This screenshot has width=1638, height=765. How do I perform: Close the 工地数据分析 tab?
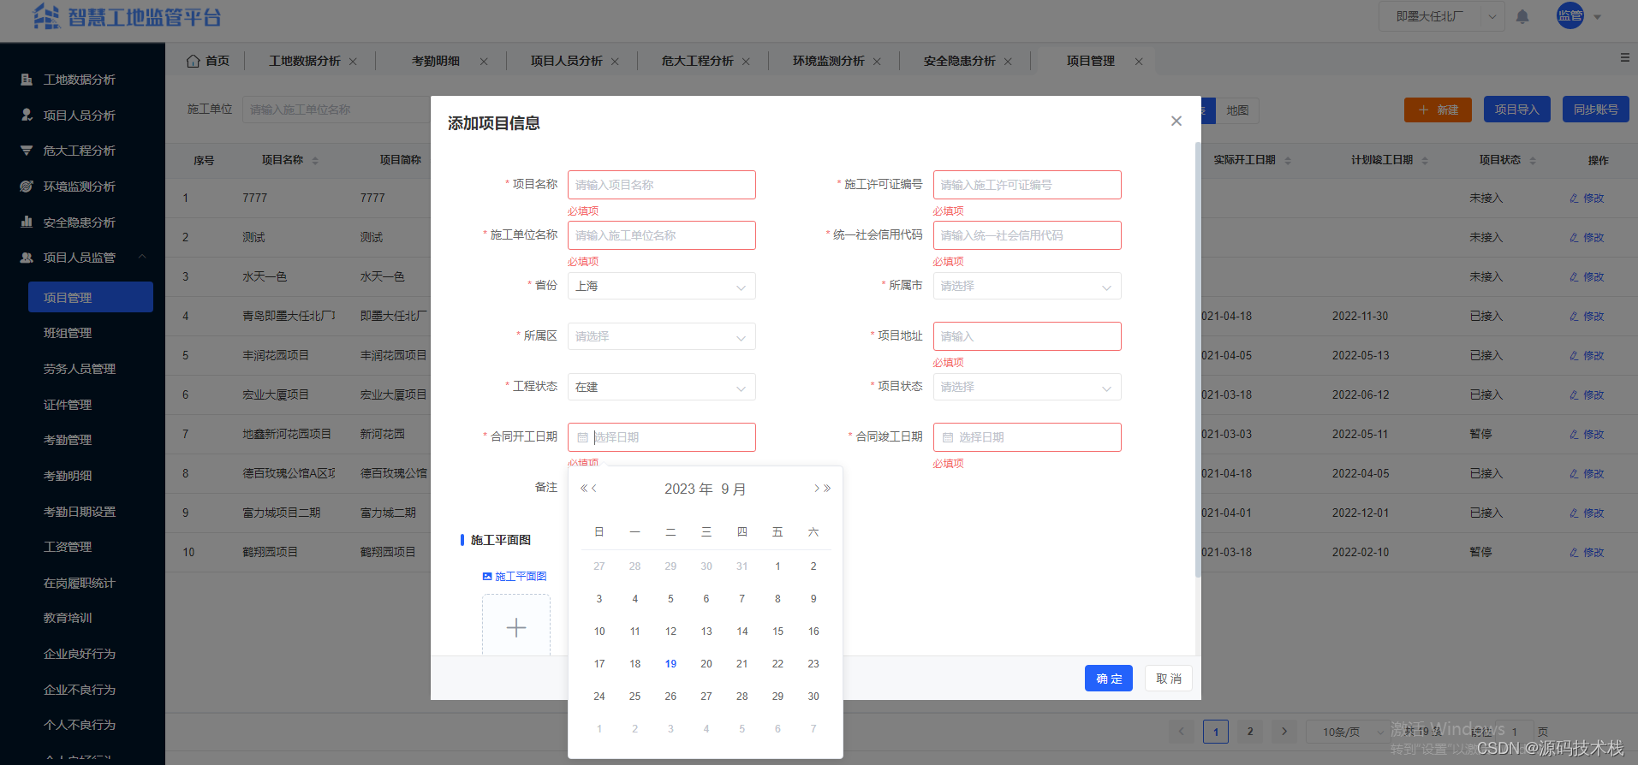point(353,62)
